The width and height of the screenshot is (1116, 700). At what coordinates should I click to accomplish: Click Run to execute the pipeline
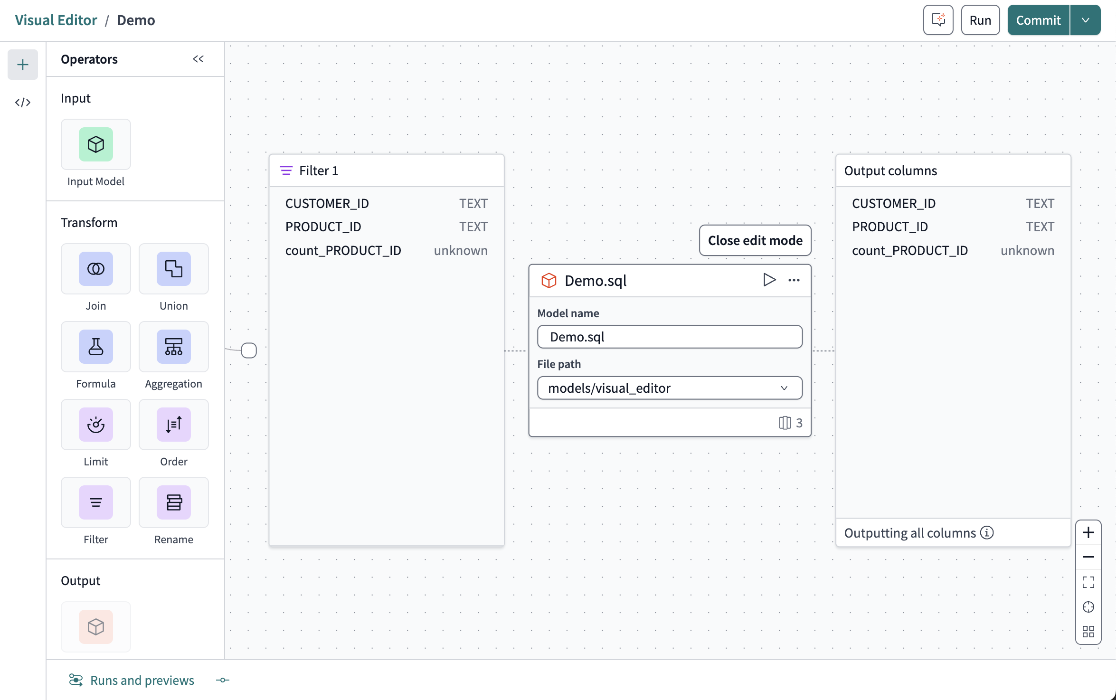(x=981, y=20)
